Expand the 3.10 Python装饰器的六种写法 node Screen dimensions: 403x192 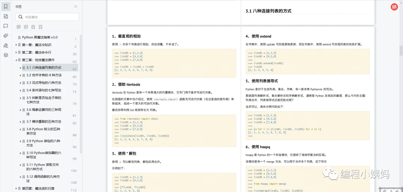[x=20, y=153]
